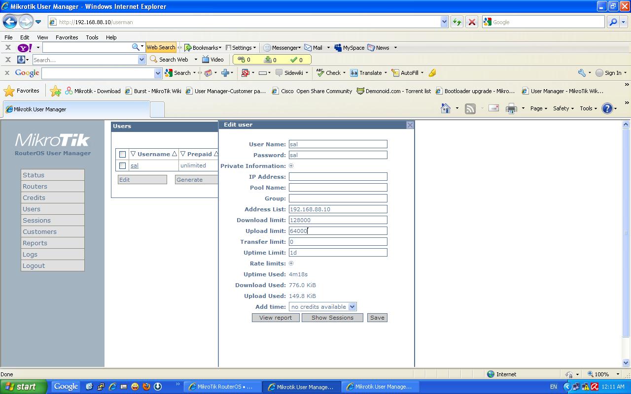Click the Favorites star button
This screenshot has width=631, height=394.
click(22, 91)
